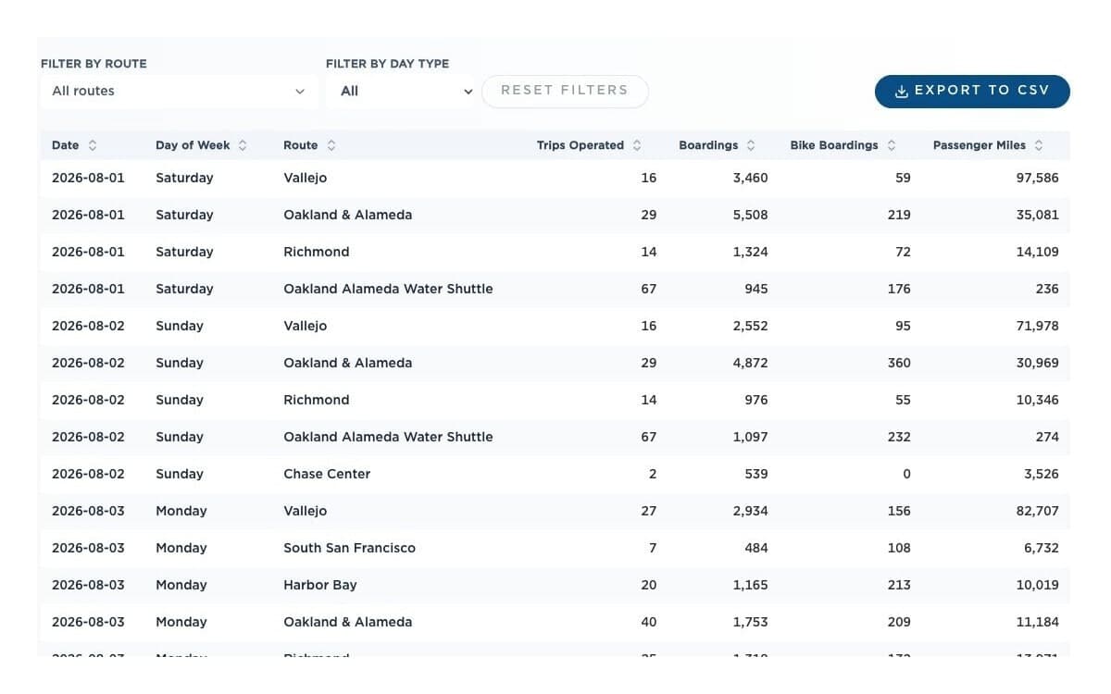The image size is (1111, 694).
Task: Click boardings value 484
Action: pos(756,548)
